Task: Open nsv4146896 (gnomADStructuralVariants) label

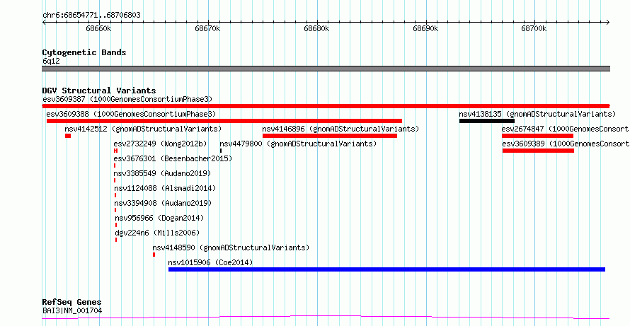Action: pos(340,129)
